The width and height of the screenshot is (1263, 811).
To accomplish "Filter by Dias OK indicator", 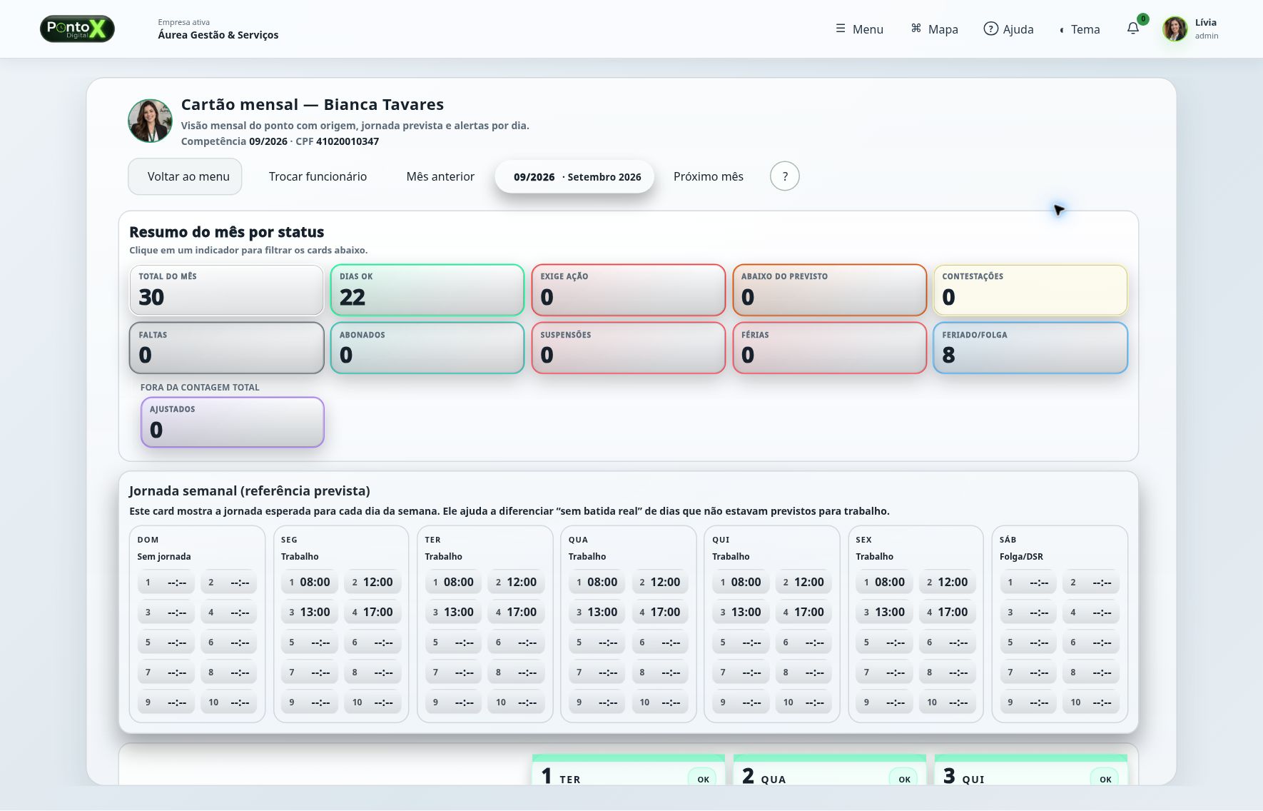I will coord(427,290).
